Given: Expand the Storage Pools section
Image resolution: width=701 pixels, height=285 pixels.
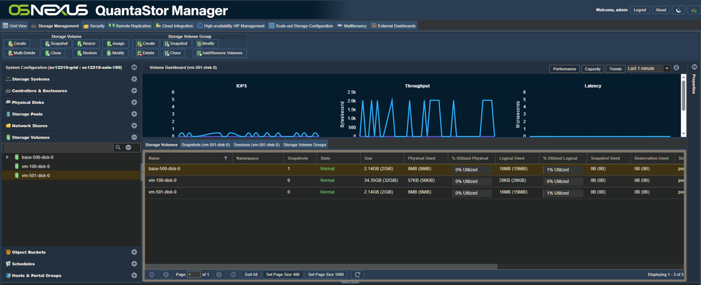Looking at the screenshot, I should pos(134,114).
